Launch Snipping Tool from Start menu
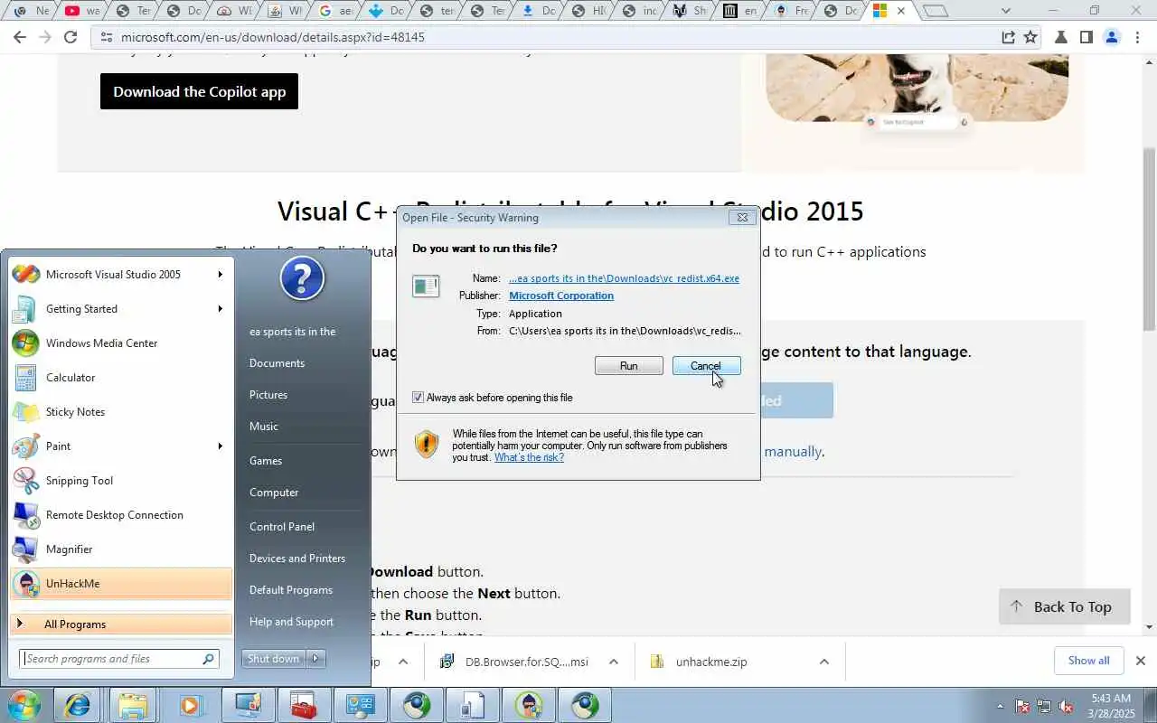 [121, 481]
